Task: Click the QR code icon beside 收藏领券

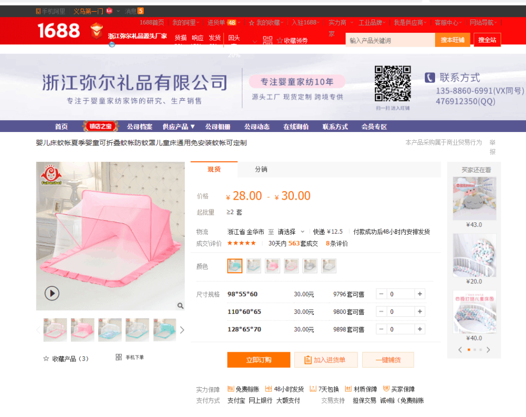Action: [x=268, y=40]
